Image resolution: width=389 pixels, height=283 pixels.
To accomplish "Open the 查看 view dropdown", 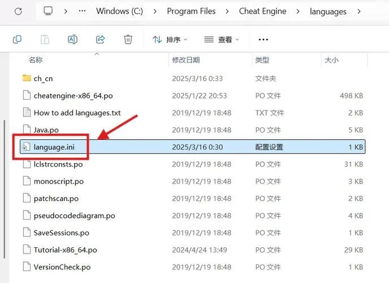I will (222, 40).
